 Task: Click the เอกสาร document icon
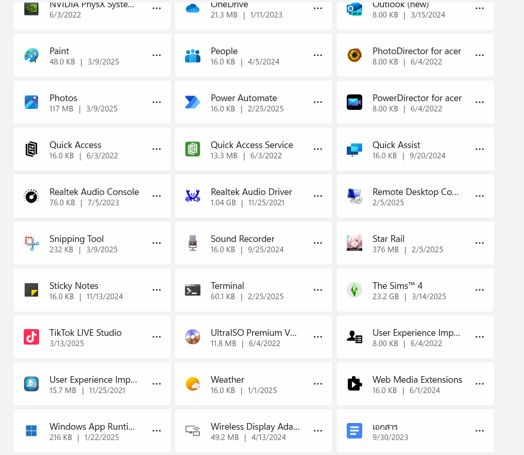[354, 431]
